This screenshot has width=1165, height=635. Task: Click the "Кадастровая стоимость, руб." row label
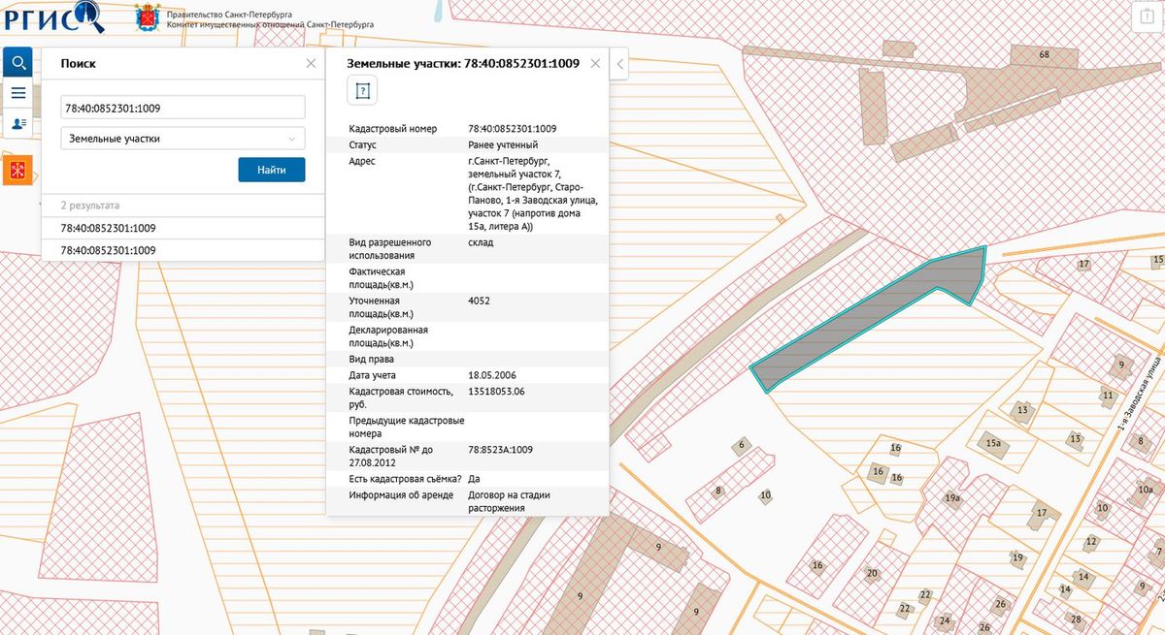(x=401, y=397)
